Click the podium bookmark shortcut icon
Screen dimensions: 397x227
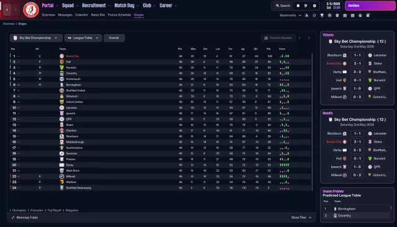306,15
